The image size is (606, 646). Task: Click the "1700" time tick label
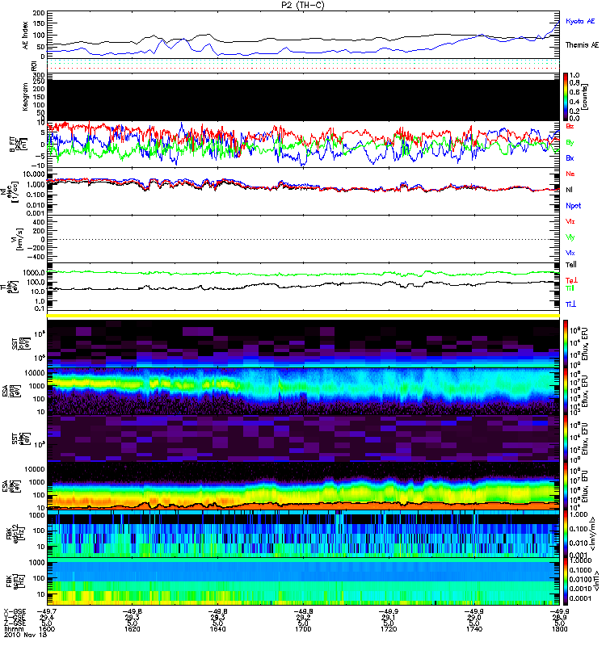point(303,629)
